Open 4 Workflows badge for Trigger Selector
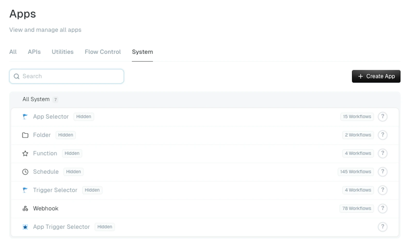The width and height of the screenshot is (413, 249). [x=358, y=190]
